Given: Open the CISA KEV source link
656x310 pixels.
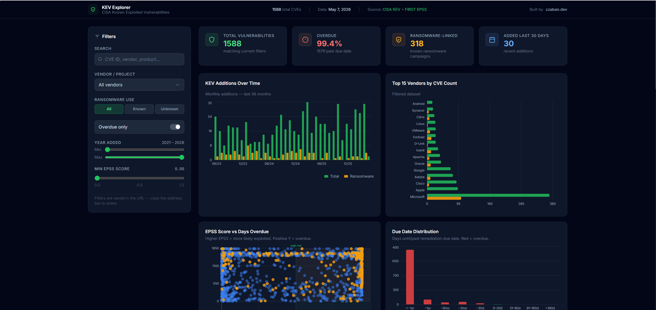Looking at the screenshot, I should 391,10.
